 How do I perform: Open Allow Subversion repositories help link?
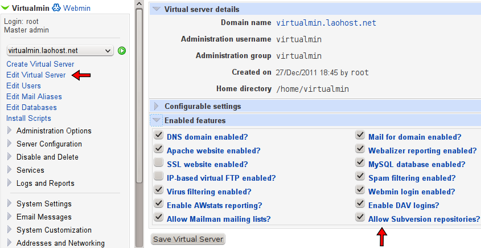424,219
